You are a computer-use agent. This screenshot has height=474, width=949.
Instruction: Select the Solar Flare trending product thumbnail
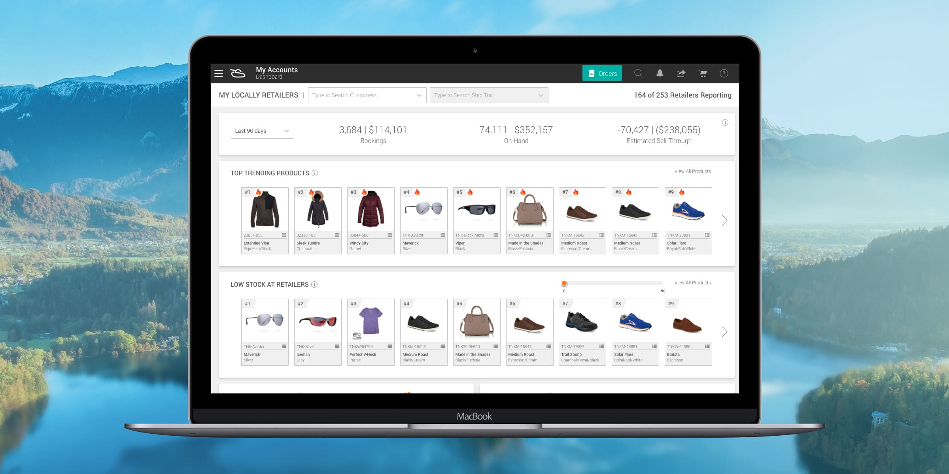click(688, 210)
